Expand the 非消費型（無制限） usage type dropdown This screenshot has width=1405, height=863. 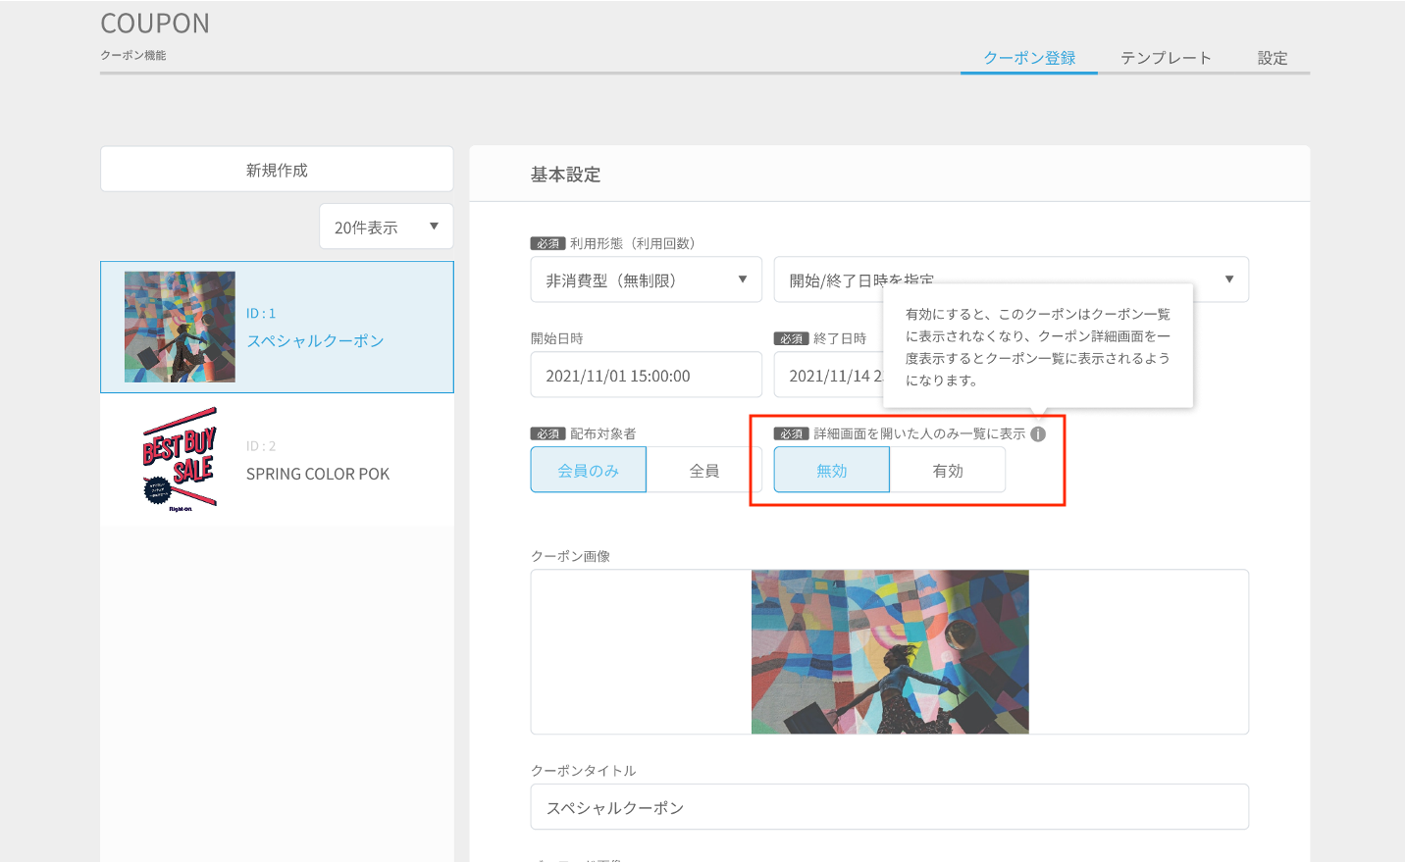point(647,279)
